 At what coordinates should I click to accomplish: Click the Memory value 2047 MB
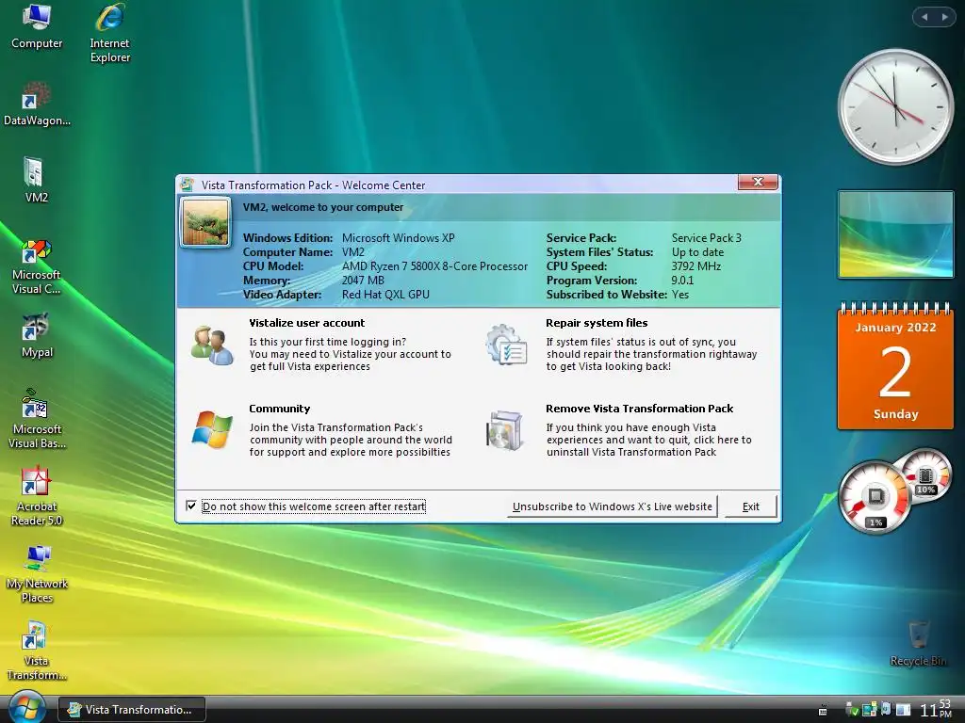pyautogui.click(x=363, y=281)
